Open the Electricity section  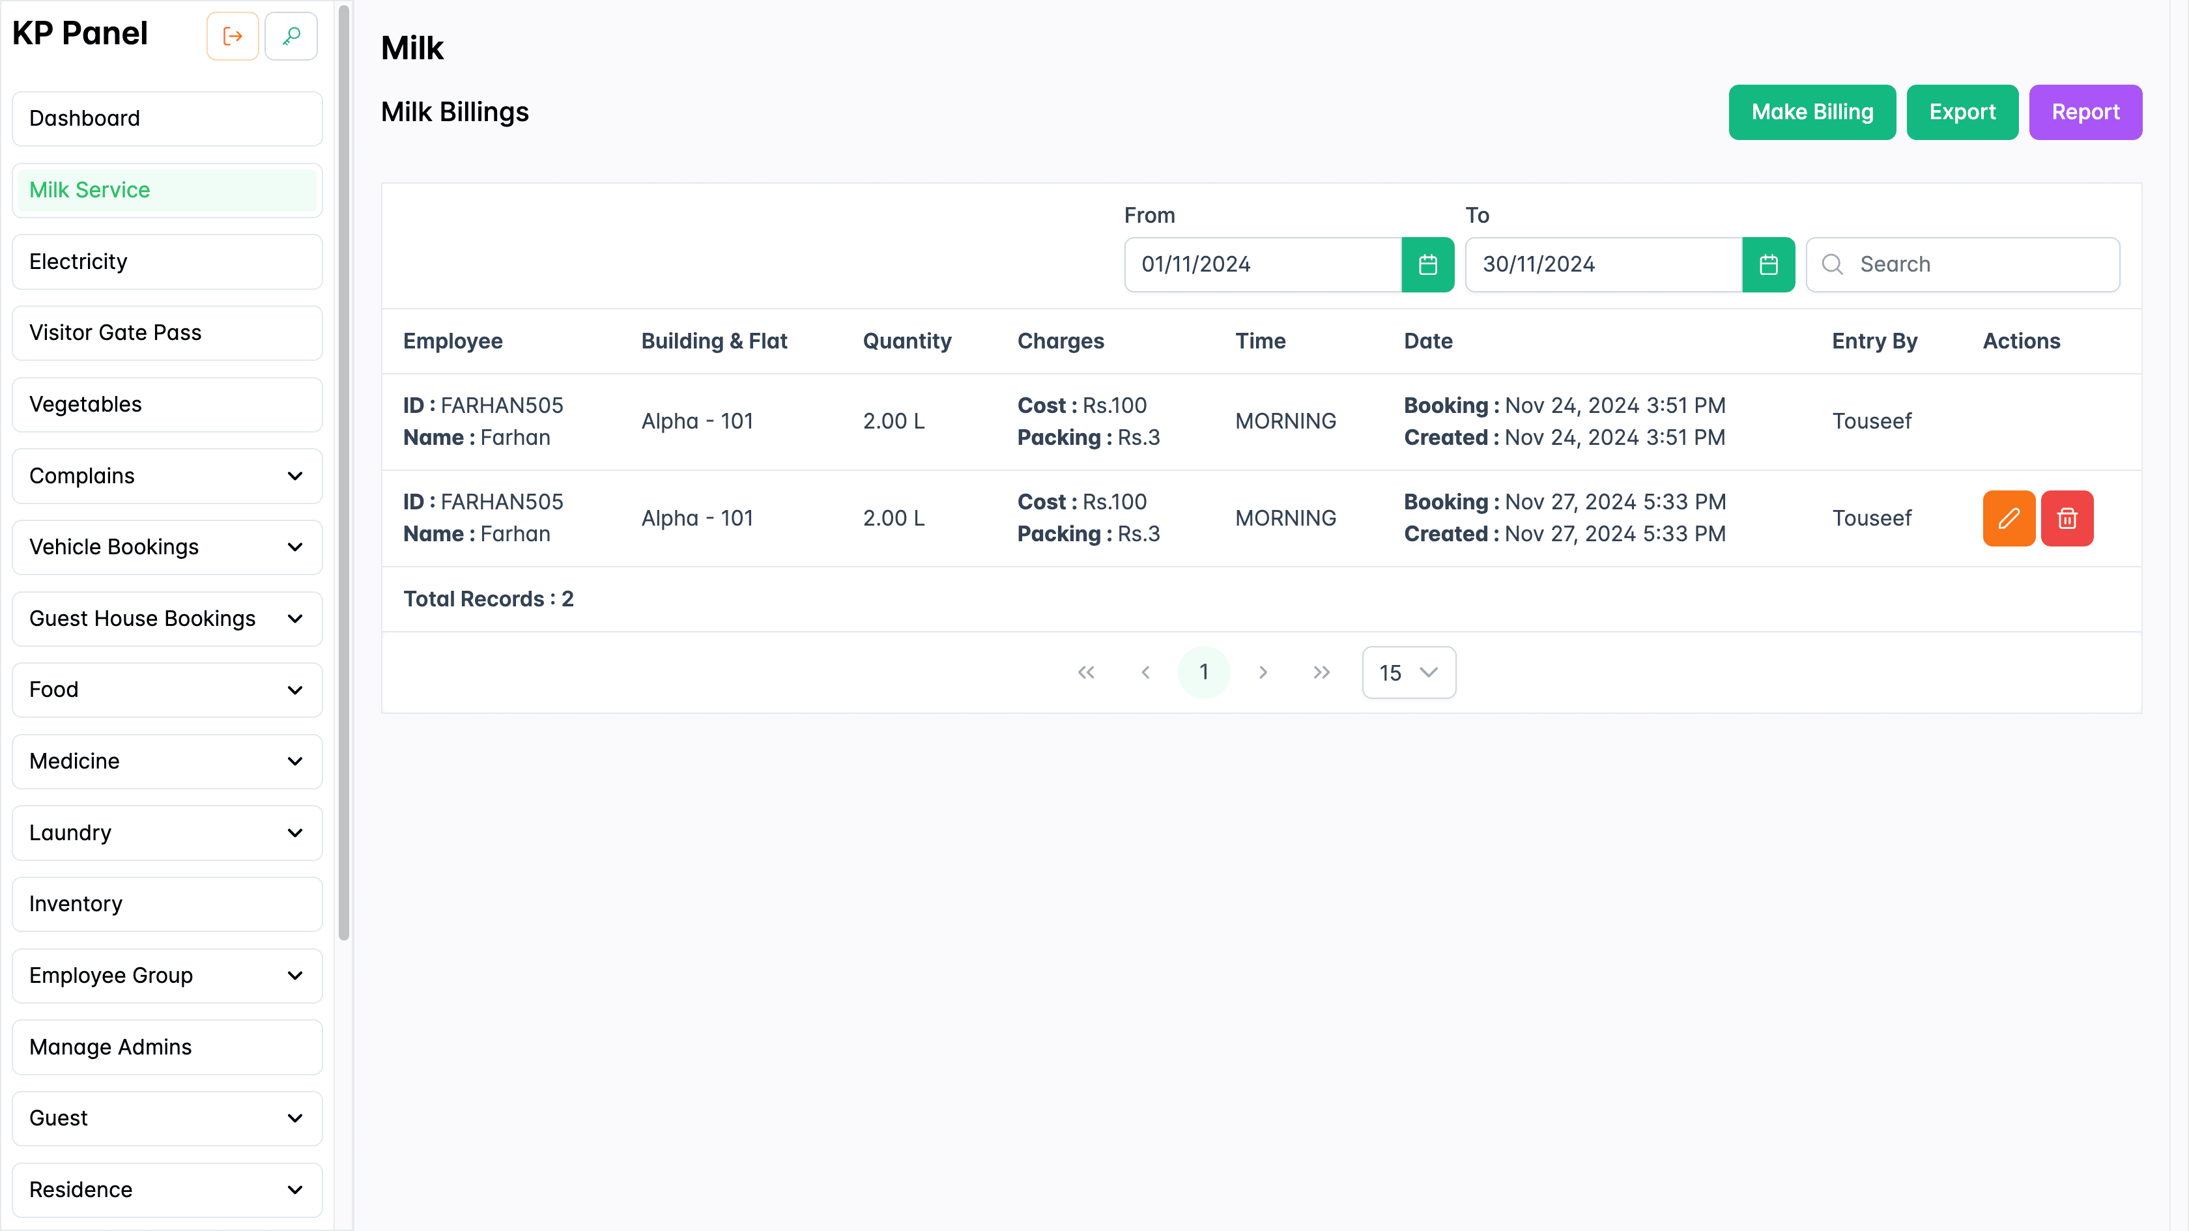[167, 261]
